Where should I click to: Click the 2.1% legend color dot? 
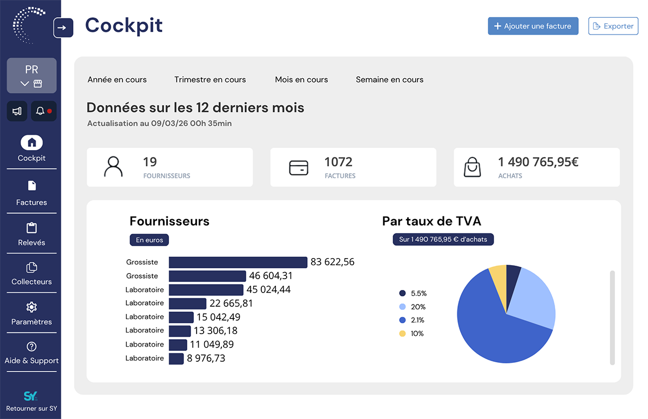tap(402, 320)
